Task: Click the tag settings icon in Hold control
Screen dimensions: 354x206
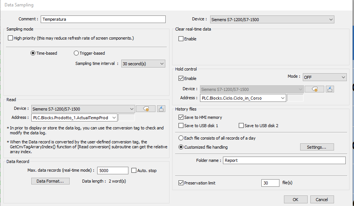Action: [x=314, y=89]
